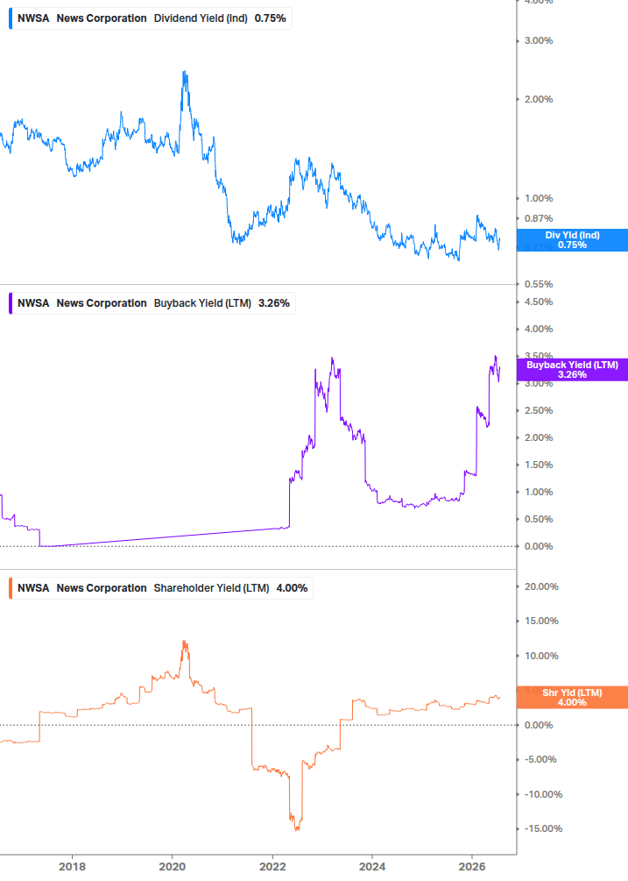This screenshot has height=881, width=628.
Task: Click the 2024 label on the time axis
Action: (x=372, y=866)
